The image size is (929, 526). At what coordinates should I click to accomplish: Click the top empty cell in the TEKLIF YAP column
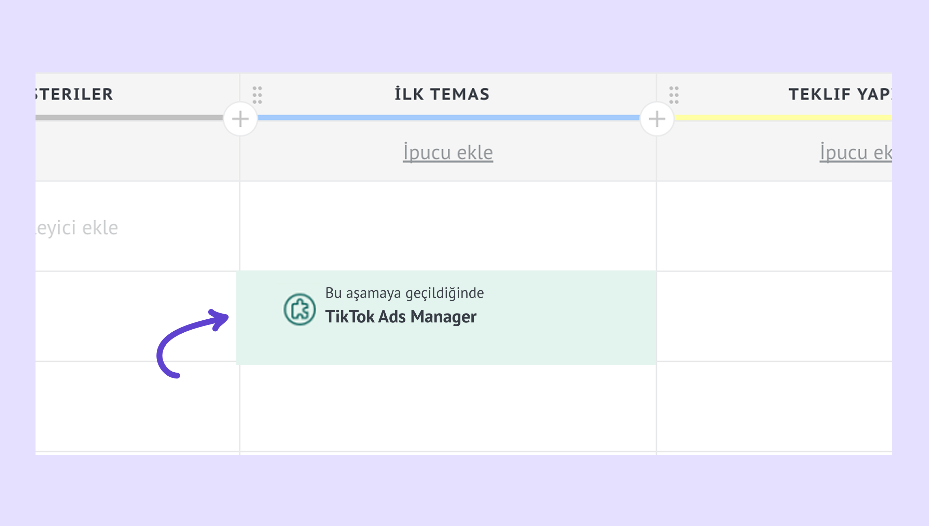(774, 226)
